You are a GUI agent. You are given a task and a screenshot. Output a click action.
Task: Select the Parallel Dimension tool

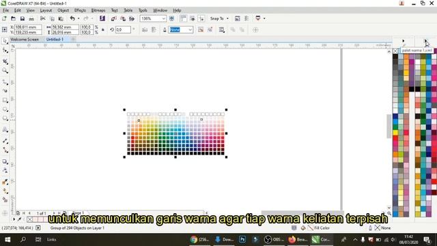[5, 141]
